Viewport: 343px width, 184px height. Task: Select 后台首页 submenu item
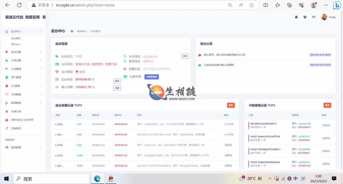[x=16, y=38]
